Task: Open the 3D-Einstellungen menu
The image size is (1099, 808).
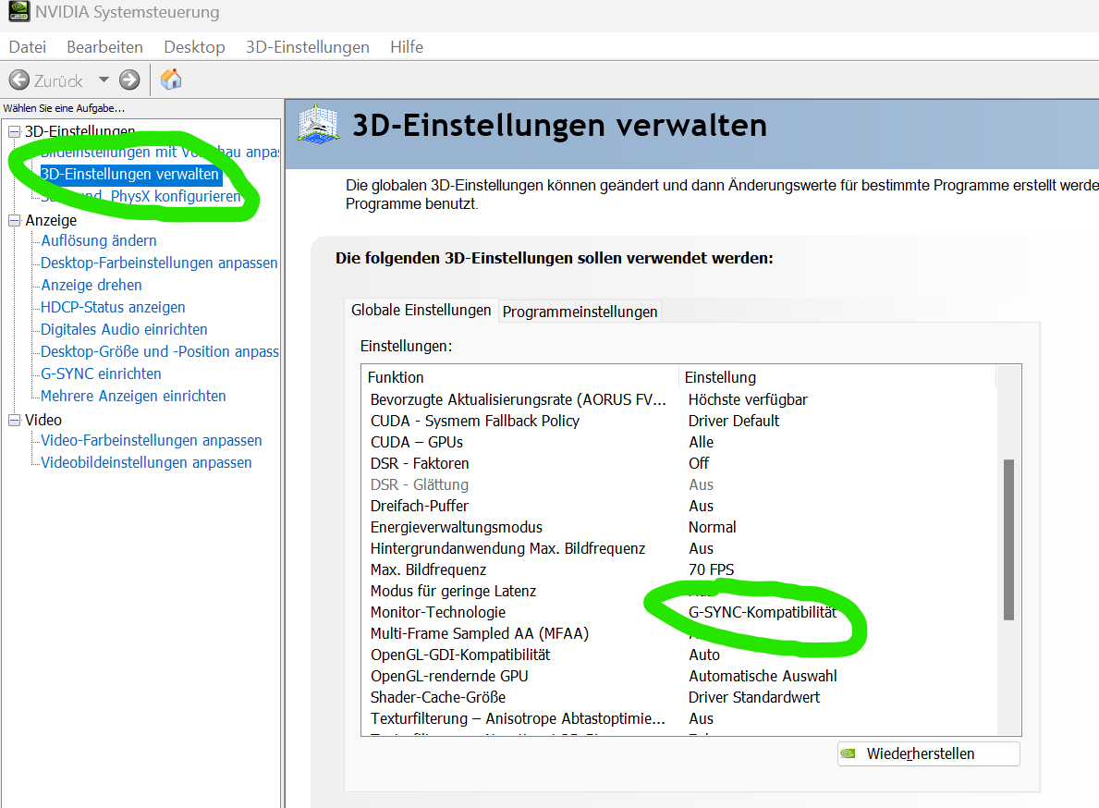Action: [x=308, y=47]
